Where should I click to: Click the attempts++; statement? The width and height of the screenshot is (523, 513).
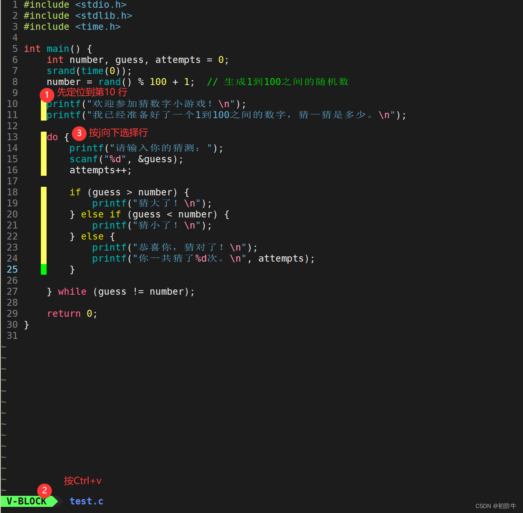(101, 170)
